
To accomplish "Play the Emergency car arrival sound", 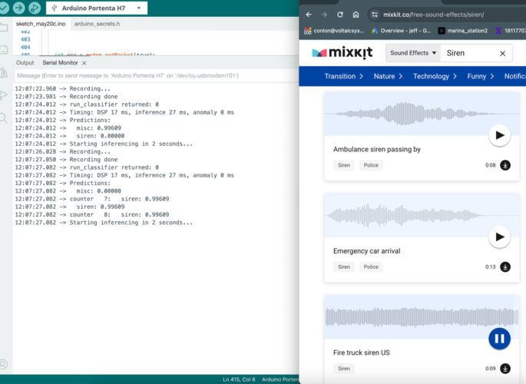I will pos(499,237).
